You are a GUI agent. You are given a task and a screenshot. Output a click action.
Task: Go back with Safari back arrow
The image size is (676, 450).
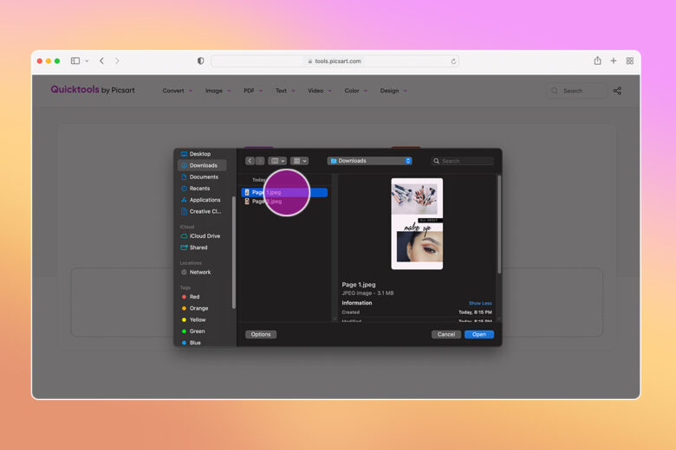tap(101, 61)
